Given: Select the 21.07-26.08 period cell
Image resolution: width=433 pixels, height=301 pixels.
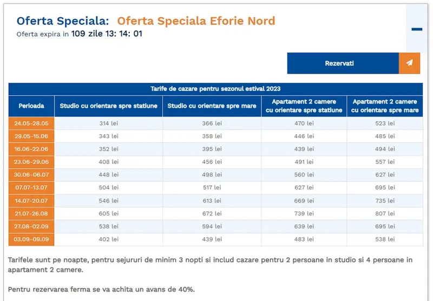Looking at the screenshot, I should (31, 213).
